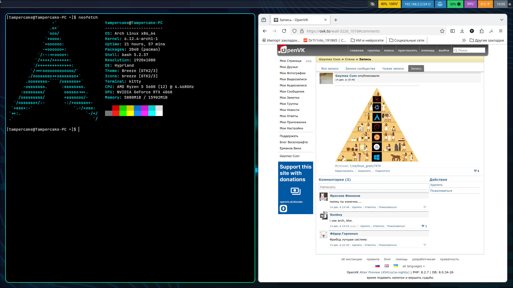Viewport: 513px width, 288px height.
Task: Open the ИИ и нейросети bookmarks folder
Action: pos(367,40)
